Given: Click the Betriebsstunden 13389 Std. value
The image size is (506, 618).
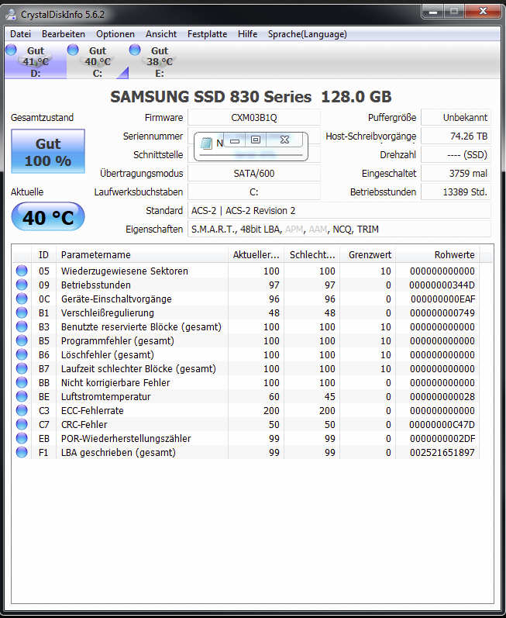Looking at the screenshot, I should 456,192.
